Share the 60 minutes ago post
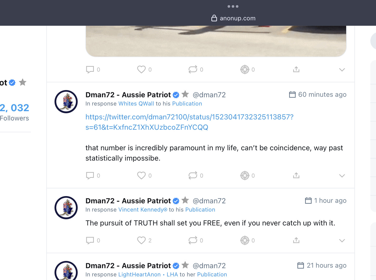 [x=296, y=176]
